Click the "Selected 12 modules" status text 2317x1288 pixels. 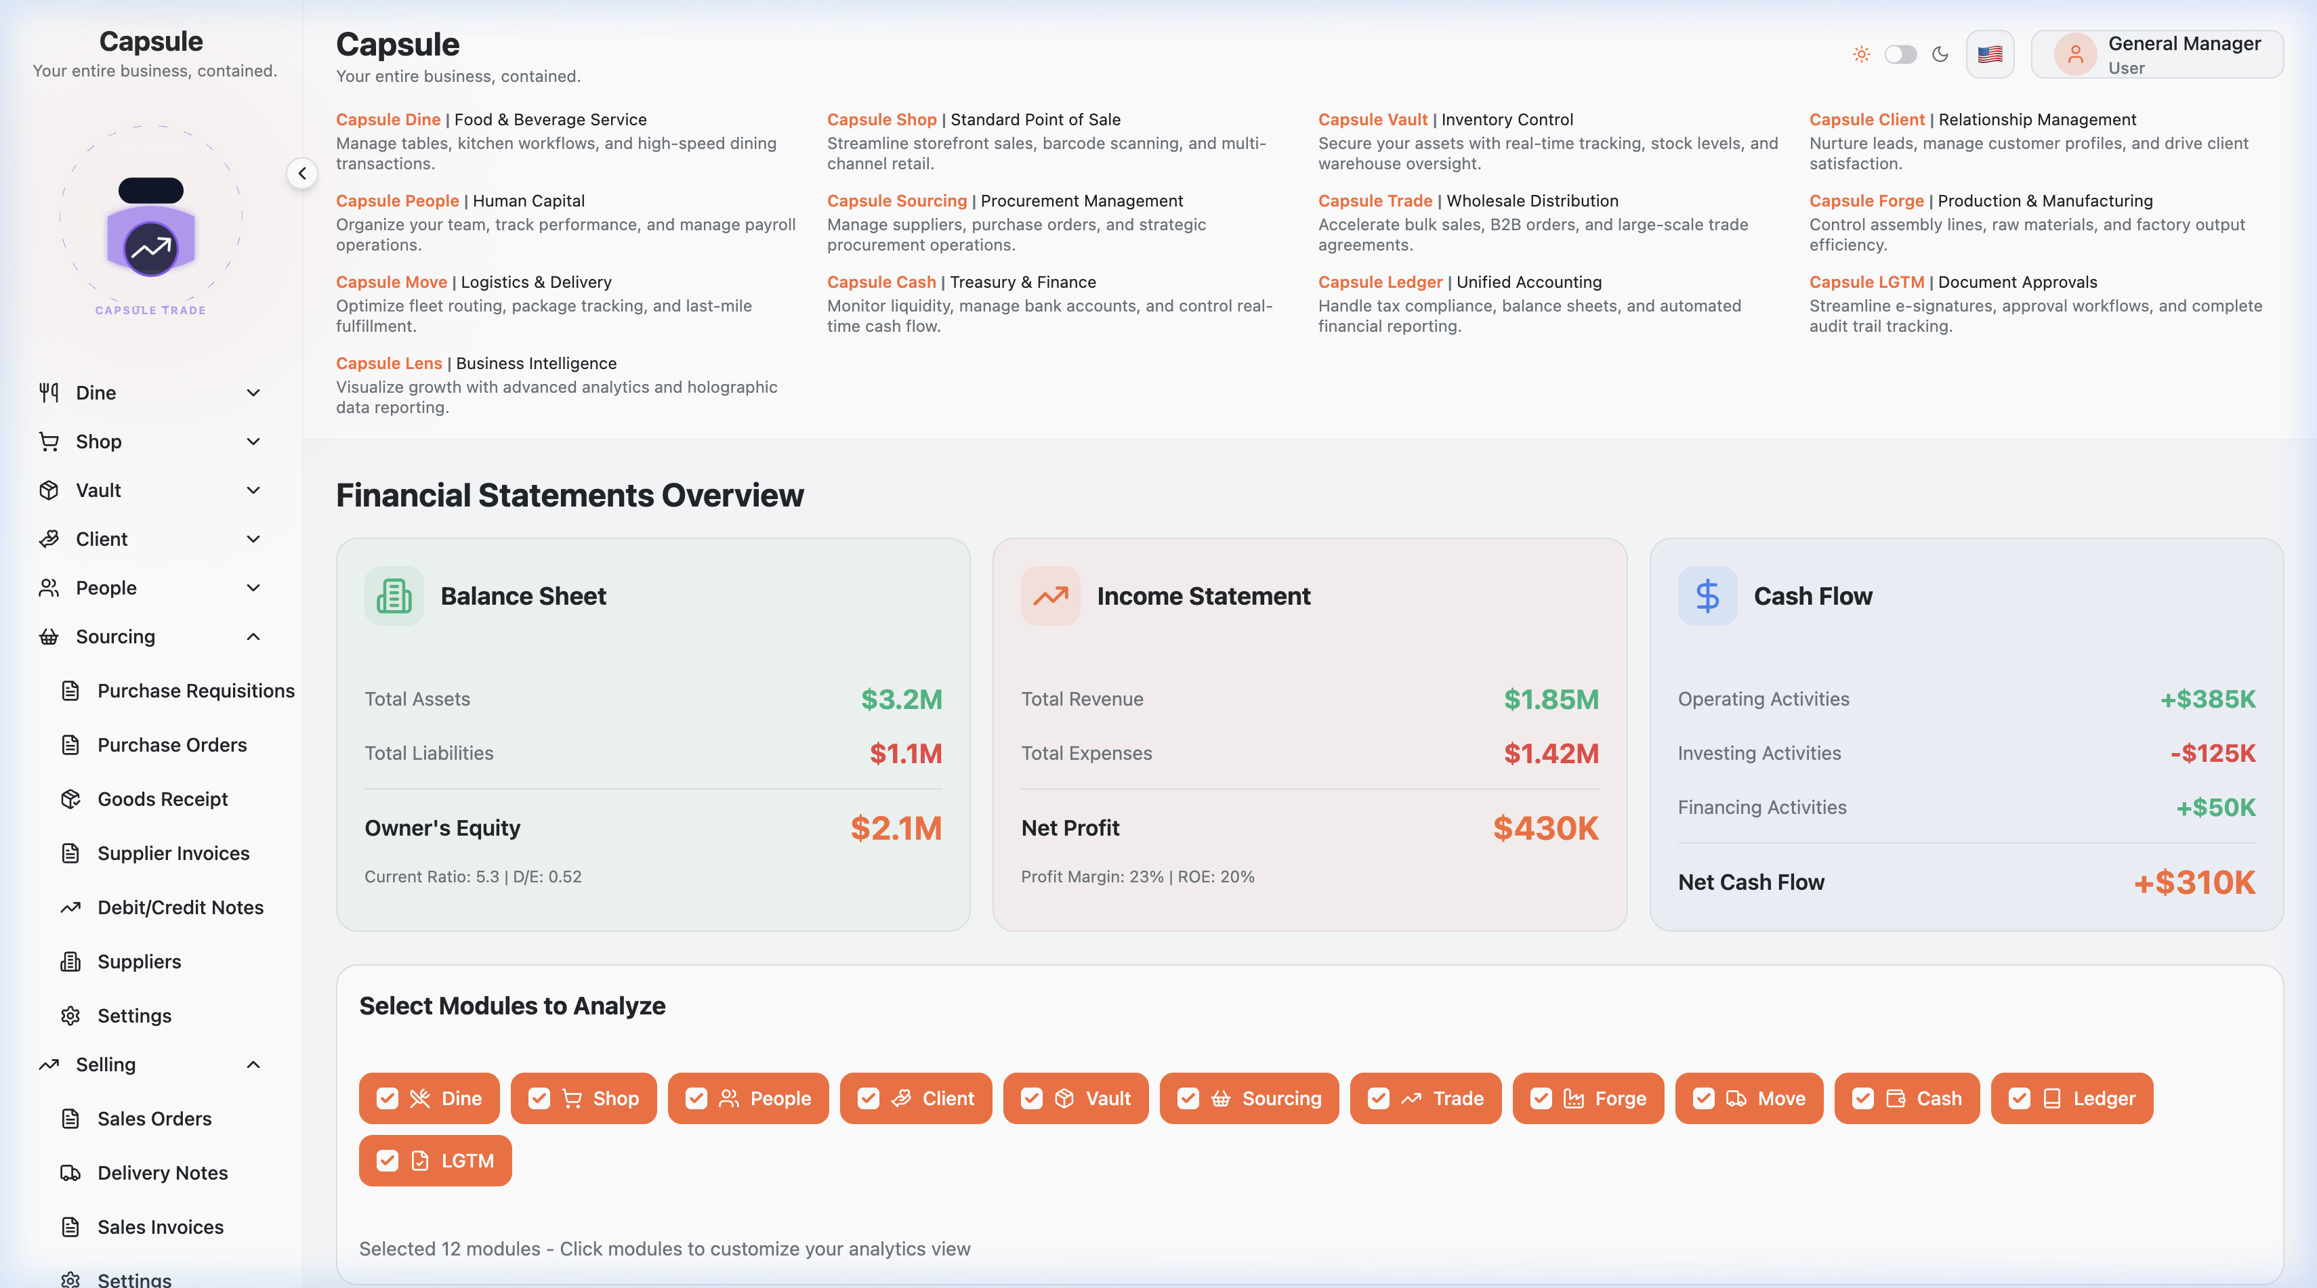(665, 1249)
